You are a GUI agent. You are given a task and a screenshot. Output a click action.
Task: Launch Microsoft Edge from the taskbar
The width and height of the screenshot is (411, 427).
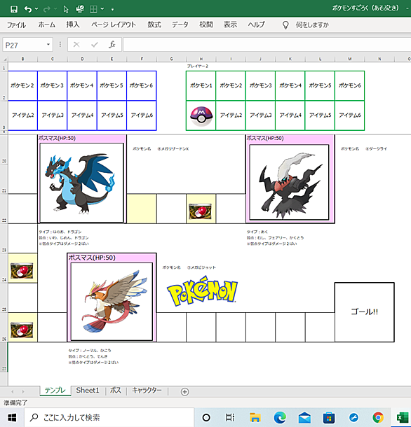point(280,417)
